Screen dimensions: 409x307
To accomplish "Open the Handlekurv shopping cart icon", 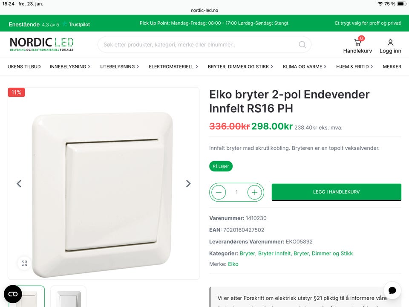I will pos(357,42).
